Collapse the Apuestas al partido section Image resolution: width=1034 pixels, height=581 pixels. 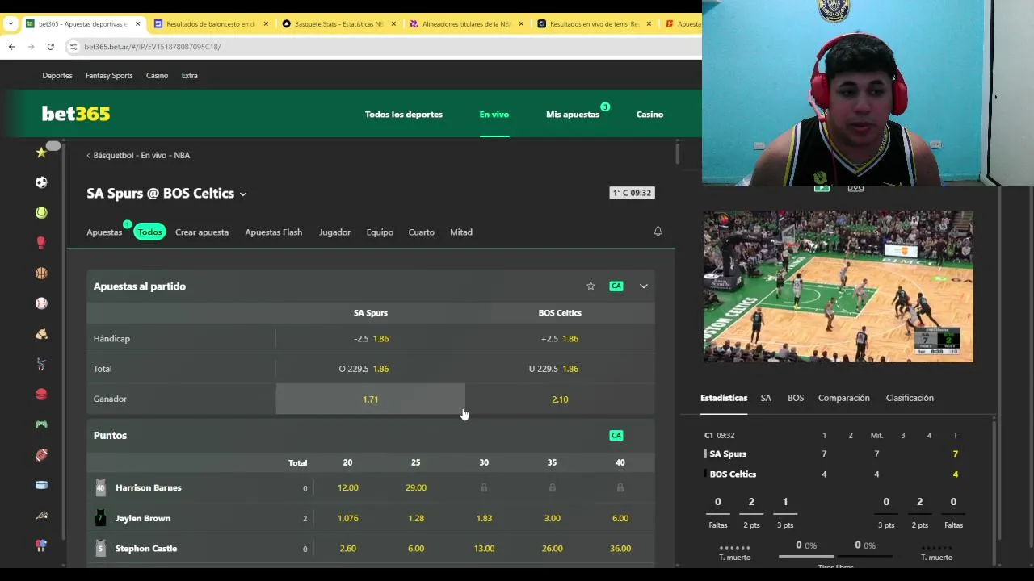(x=644, y=286)
